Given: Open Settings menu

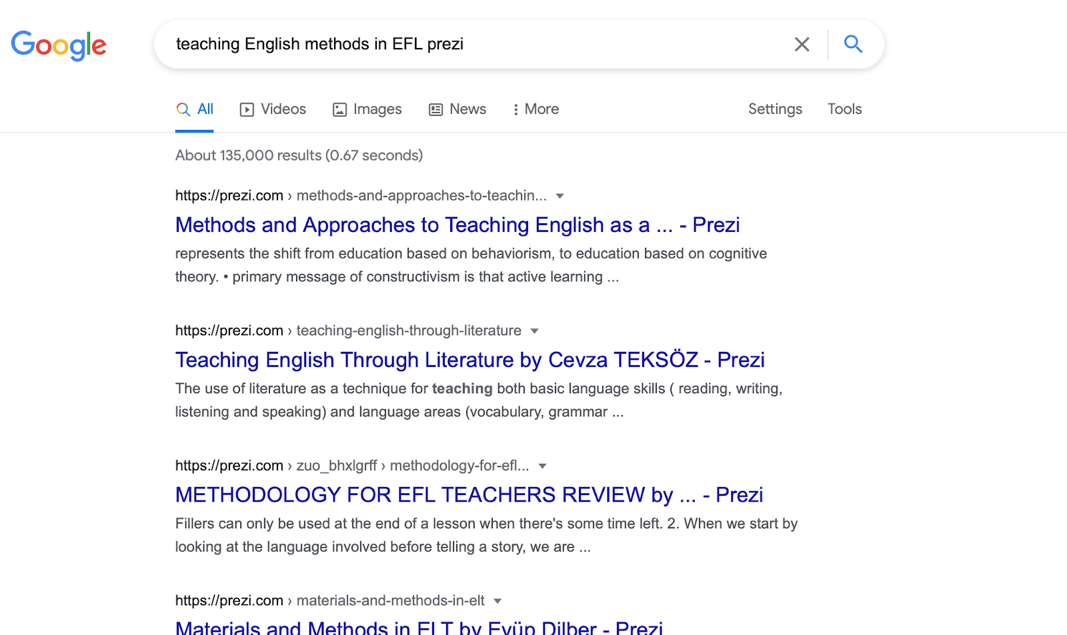Looking at the screenshot, I should [x=775, y=109].
